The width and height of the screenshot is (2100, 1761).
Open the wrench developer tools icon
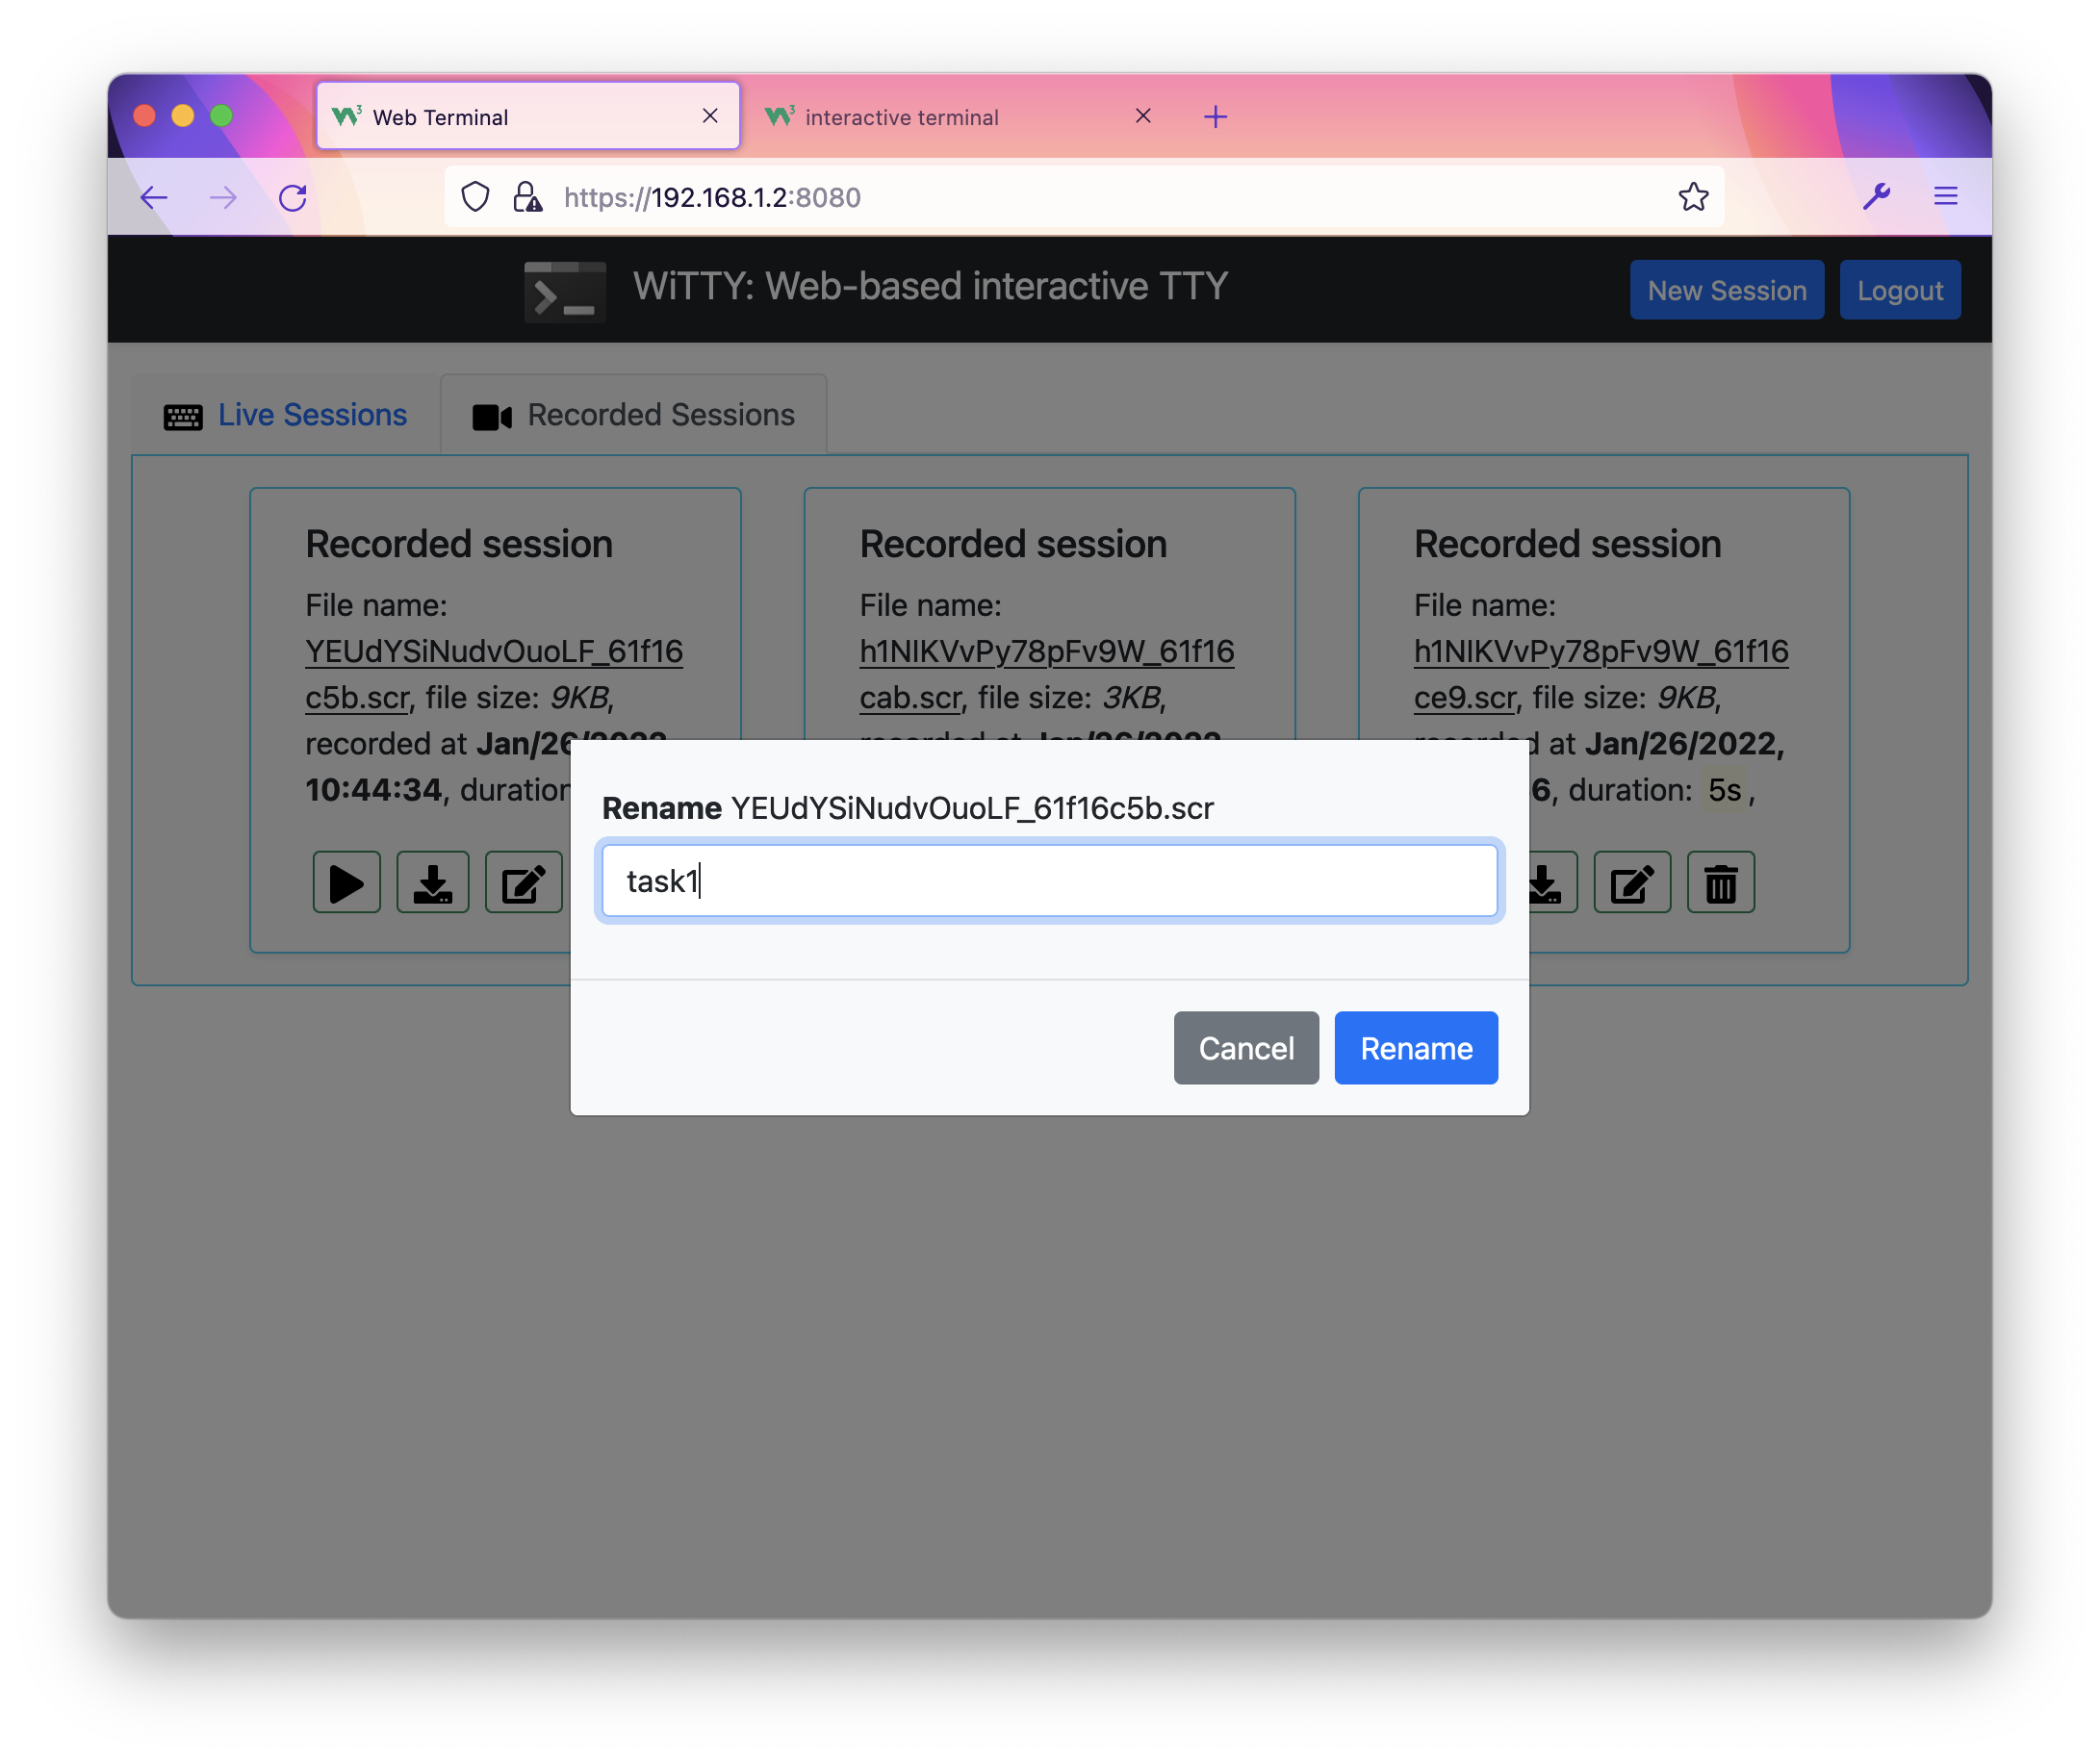1876,196
